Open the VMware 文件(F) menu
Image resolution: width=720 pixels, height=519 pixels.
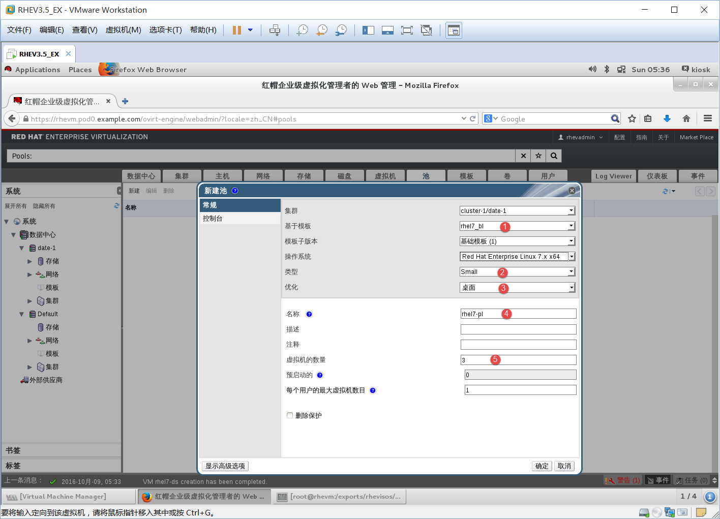[19, 30]
